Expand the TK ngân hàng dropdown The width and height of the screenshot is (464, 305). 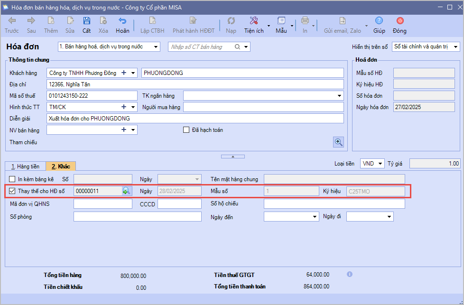point(339,96)
